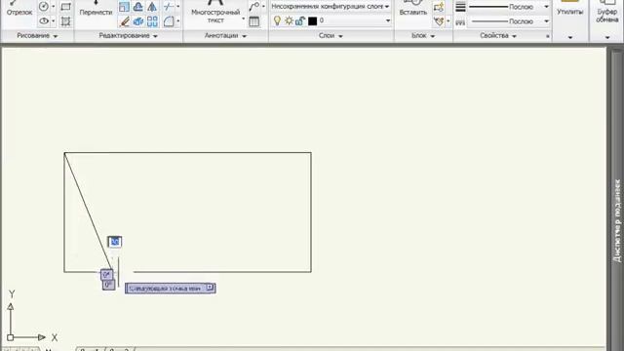Image resolution: width=624 pixels, height=351 pixels.
Task: Expand the Слои panel title
Action: point(331,36)
